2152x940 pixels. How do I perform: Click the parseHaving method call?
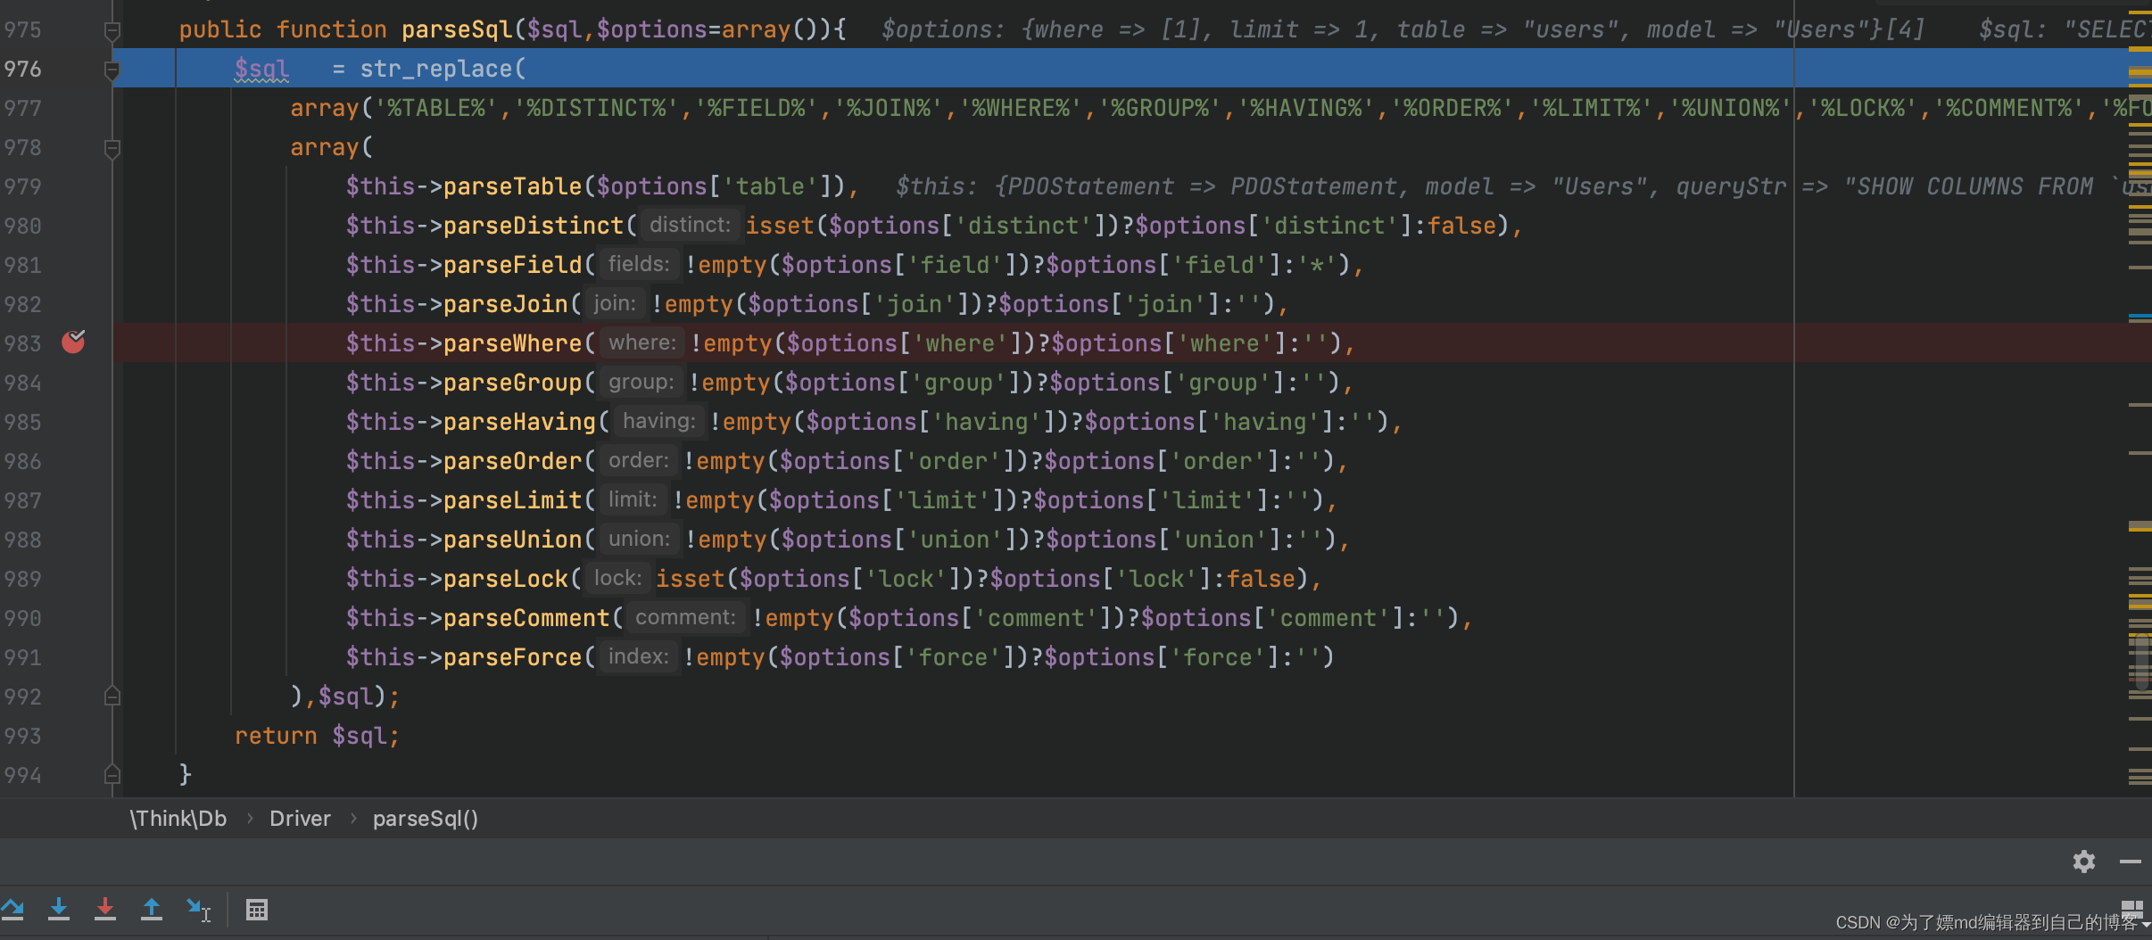coord(520,422)
